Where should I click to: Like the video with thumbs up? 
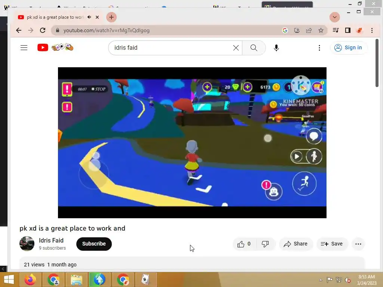tap(244, 244)
